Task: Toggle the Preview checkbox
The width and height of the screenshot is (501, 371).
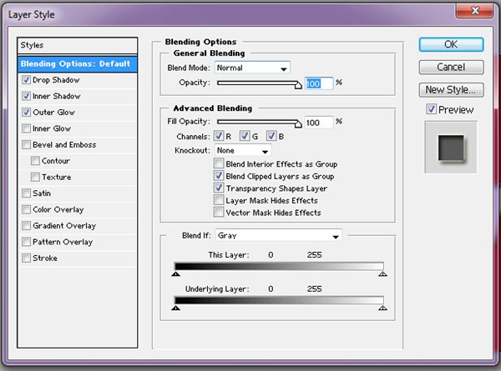Action: pyautogui.click(x=432, y=109)
